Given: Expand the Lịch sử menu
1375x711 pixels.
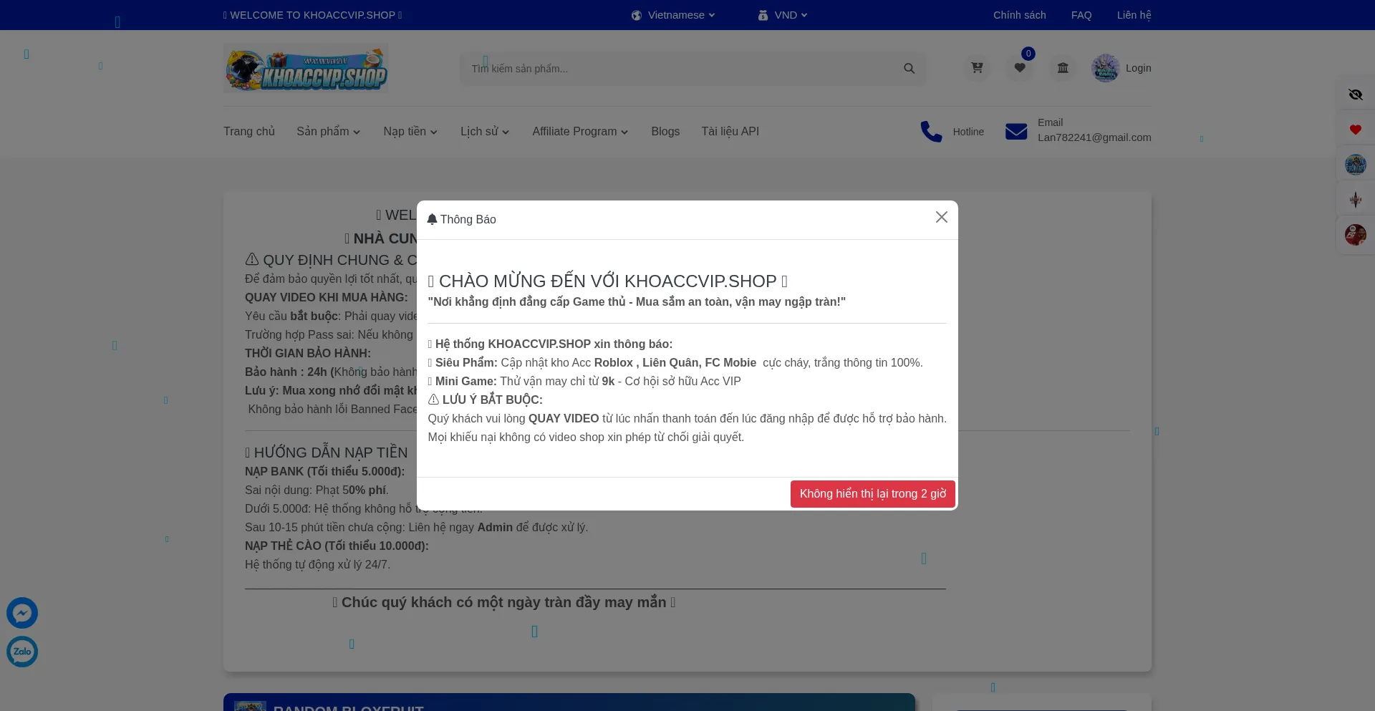Looking at the screenshot, I should pyautogui.click(x=485, y=132).
